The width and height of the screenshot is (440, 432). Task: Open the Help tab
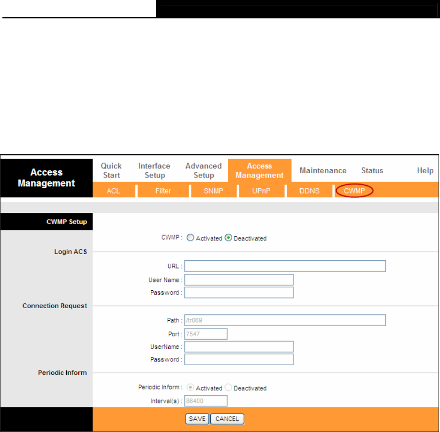tap(425, 170)
